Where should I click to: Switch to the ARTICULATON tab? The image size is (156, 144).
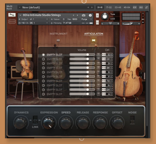[93, 34]
